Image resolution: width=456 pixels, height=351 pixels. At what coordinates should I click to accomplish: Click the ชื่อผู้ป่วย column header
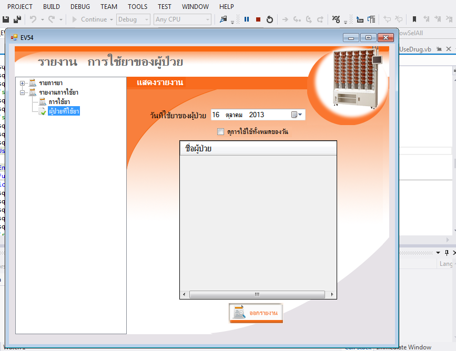point(258,148)
